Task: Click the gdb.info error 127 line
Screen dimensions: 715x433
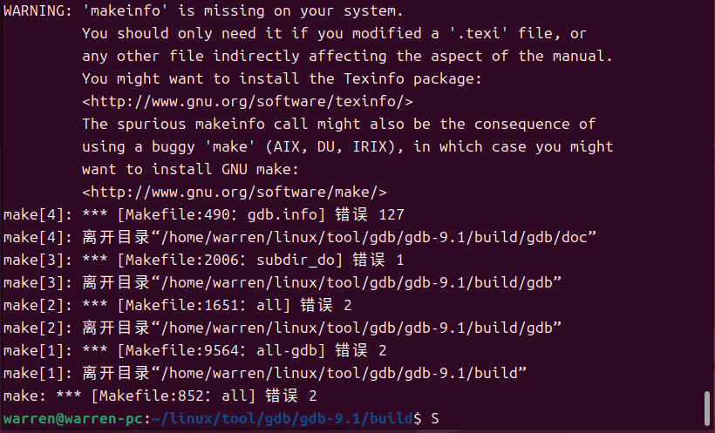Action: pyautogui.click(x=204, y=214)
